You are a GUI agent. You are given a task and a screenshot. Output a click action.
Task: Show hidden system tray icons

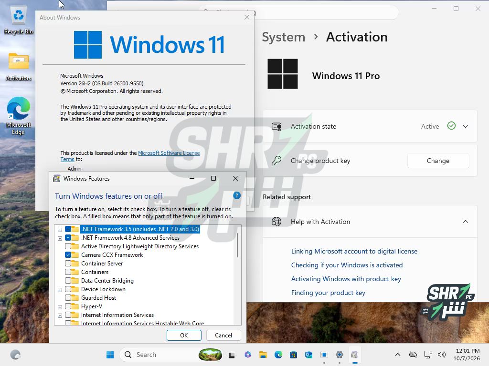pyautogui.click(x=398, y=355)
